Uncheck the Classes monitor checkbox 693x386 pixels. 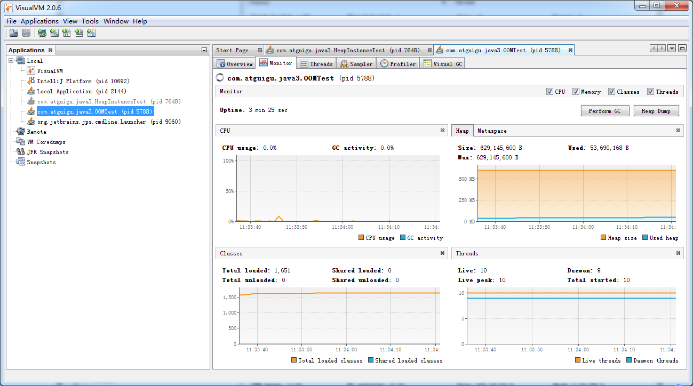coord(611,92)
